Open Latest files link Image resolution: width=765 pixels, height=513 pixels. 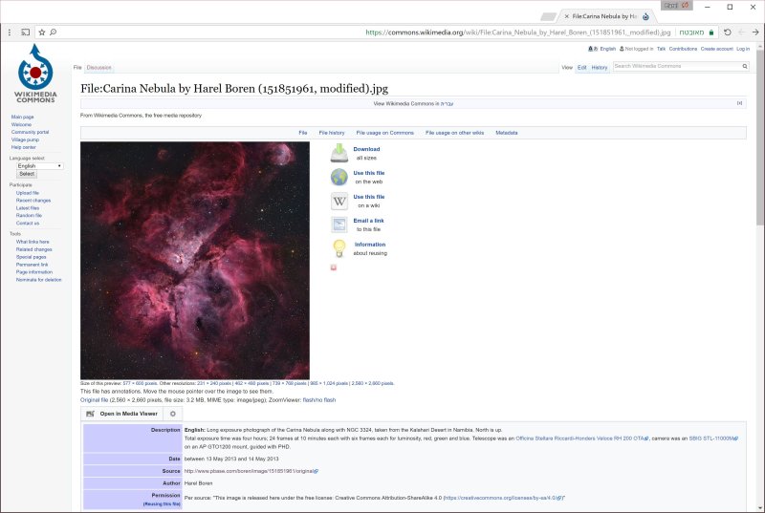(28, 208)
